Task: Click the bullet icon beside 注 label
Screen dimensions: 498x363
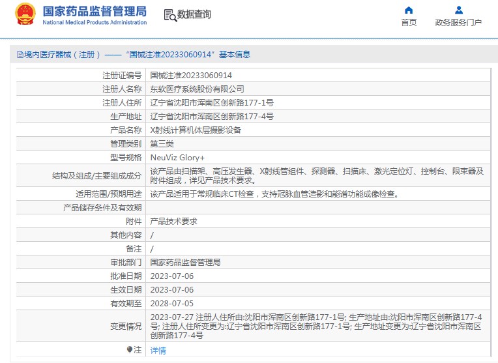Action: coord(130,350)
